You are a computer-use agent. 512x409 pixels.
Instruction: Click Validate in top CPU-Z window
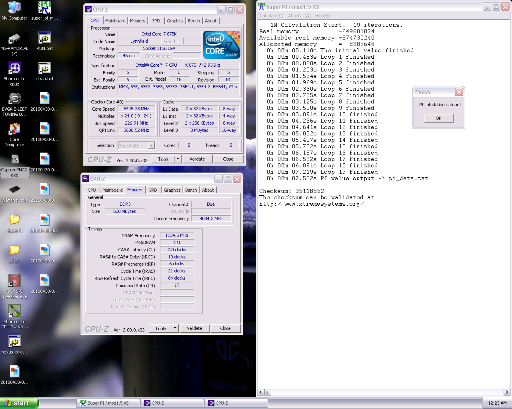(197, 159)
